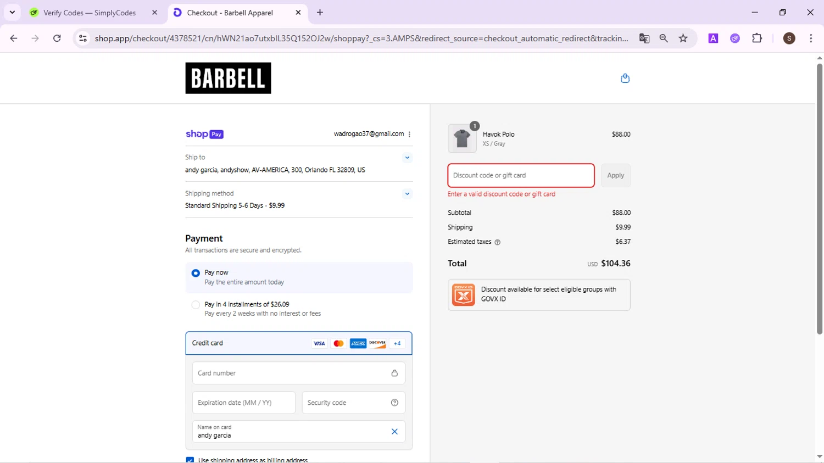Screen dimensions: 824x463
Task: Open the purple circular extension icon
Action: pos(735,38)
